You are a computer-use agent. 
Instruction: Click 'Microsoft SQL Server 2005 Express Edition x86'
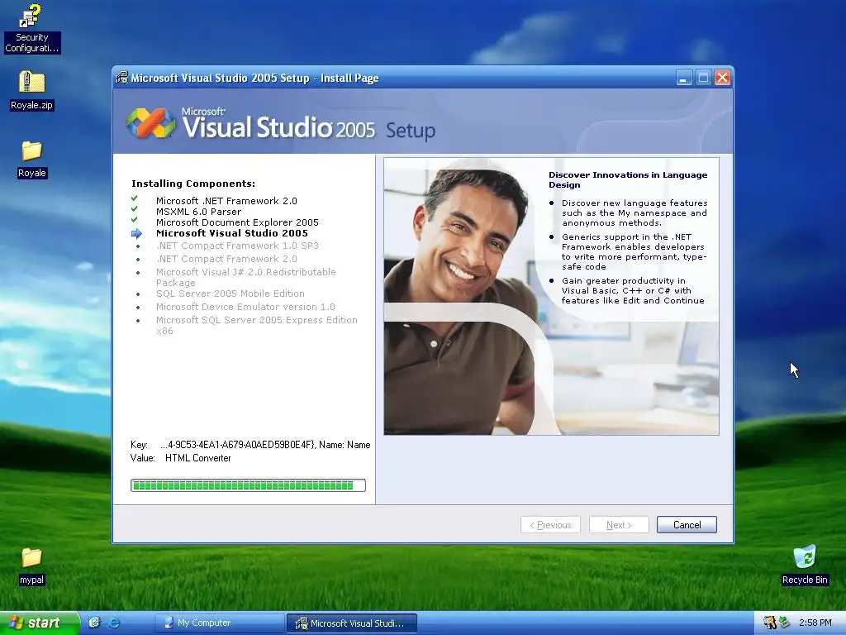257,325
